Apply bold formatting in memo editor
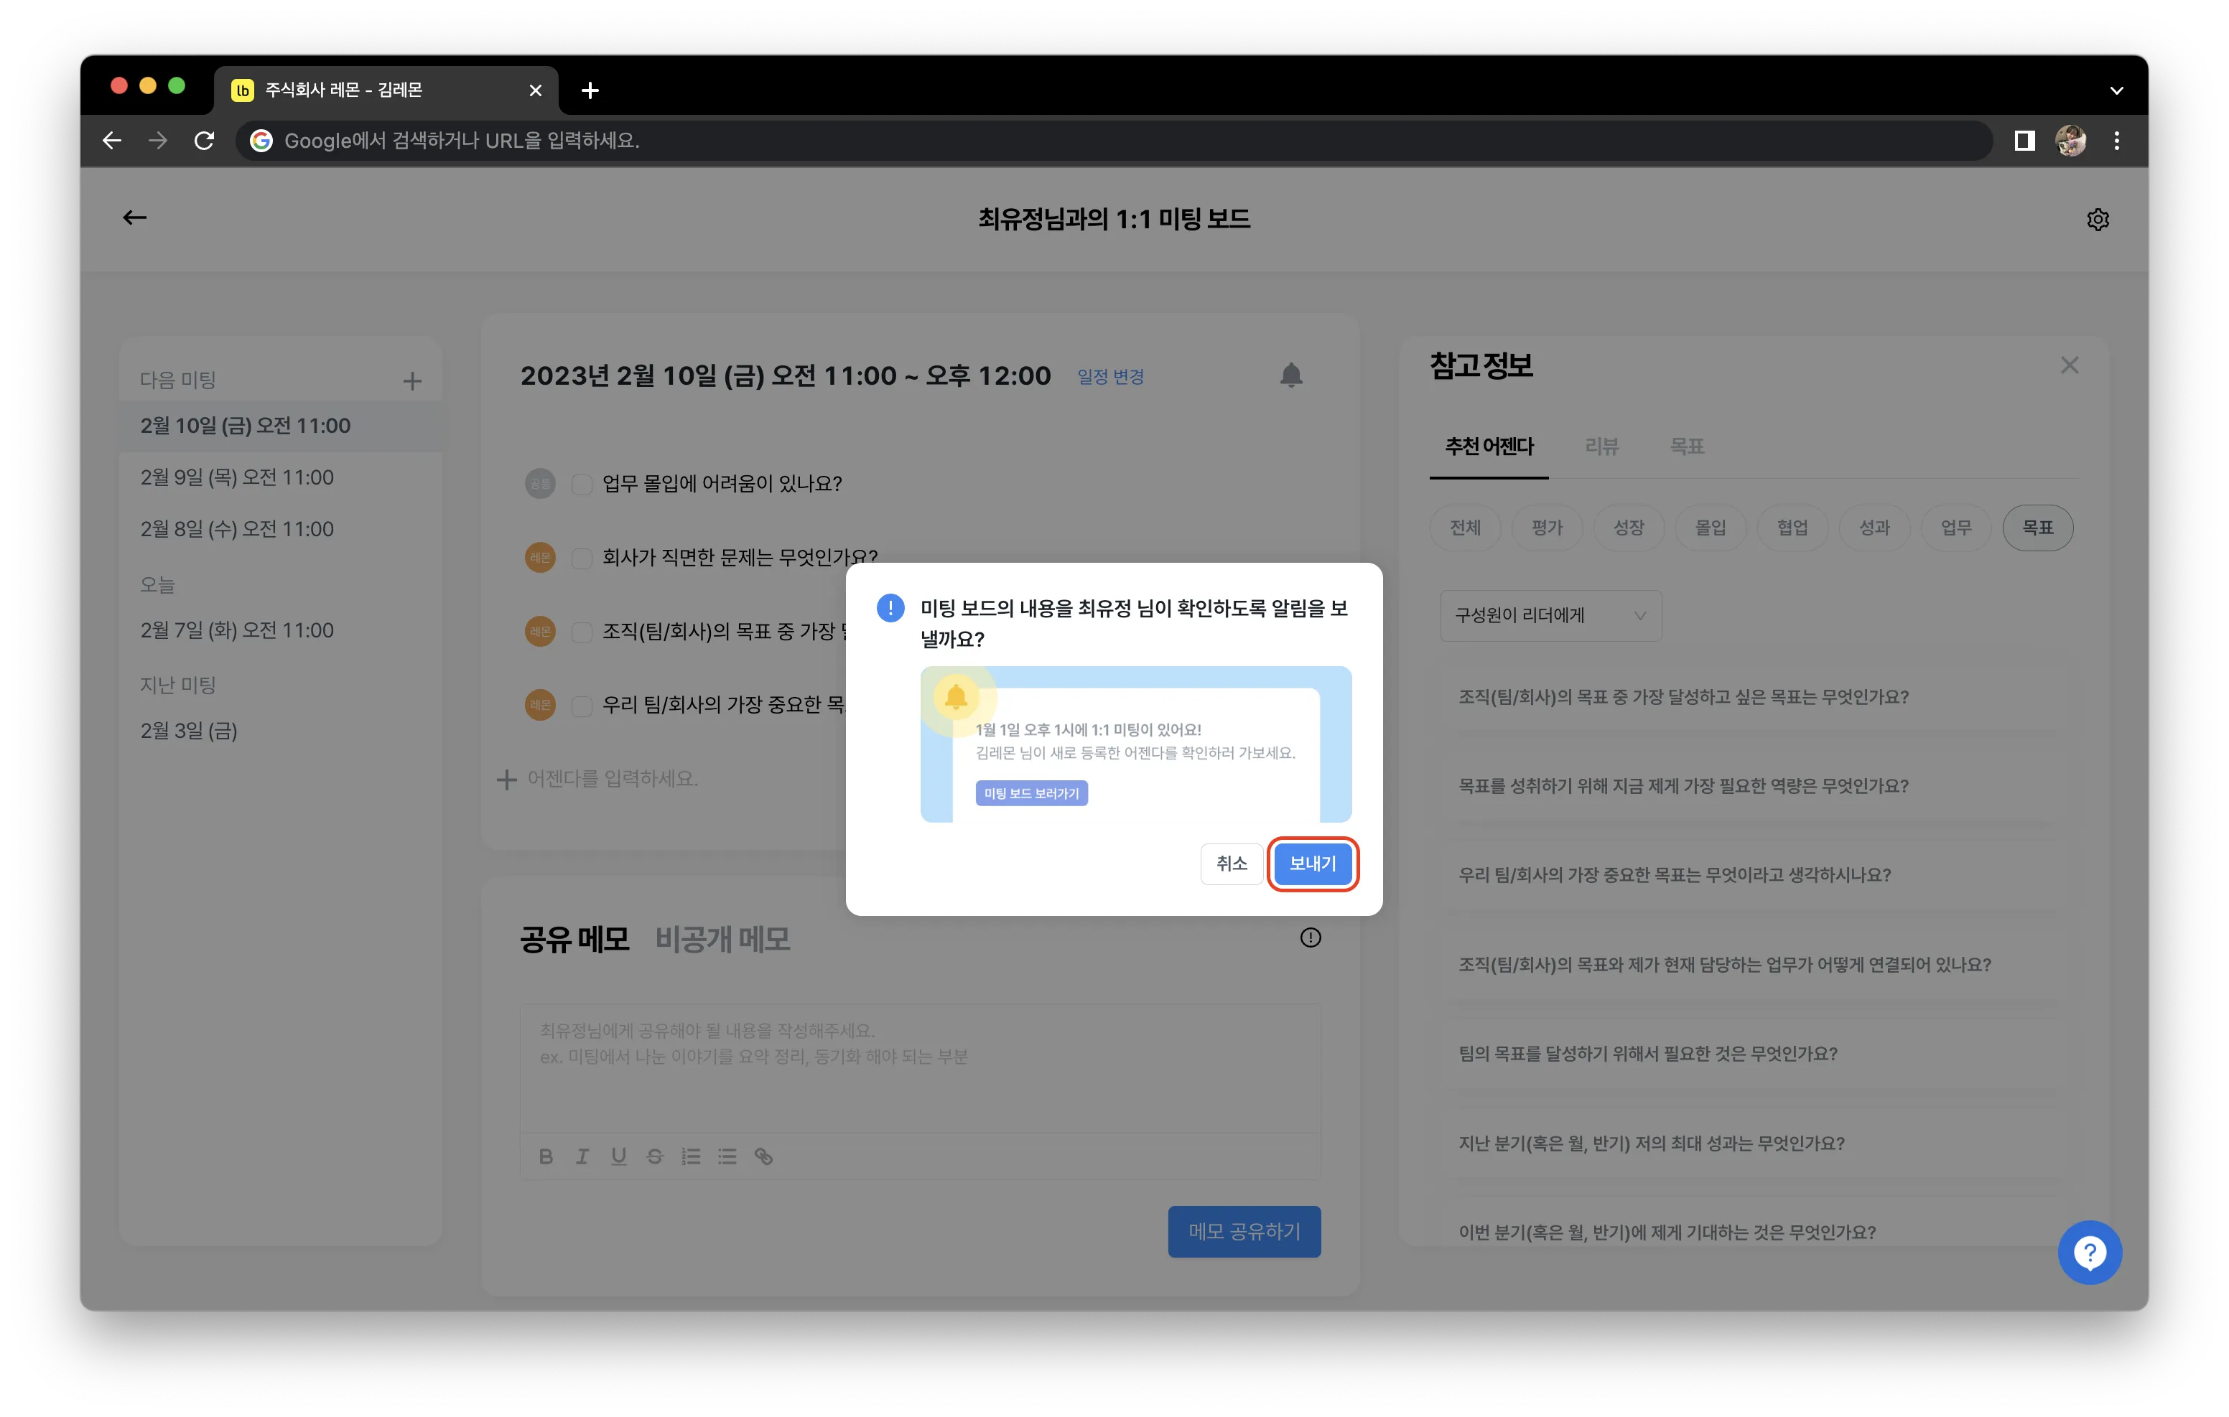Screen dimensions: 2229x1417 (x=546, y=1156)
